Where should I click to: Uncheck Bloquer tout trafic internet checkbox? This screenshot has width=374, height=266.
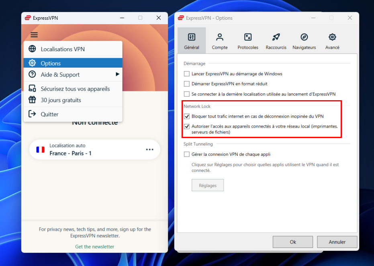tap(187, 116)
